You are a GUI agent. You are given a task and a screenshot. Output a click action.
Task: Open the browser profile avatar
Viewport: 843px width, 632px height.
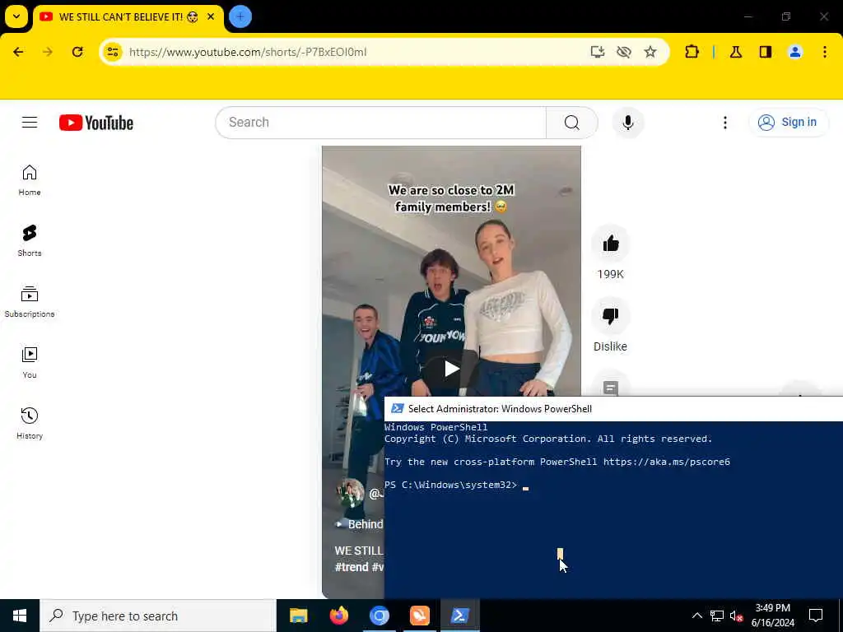coord(795,52)
